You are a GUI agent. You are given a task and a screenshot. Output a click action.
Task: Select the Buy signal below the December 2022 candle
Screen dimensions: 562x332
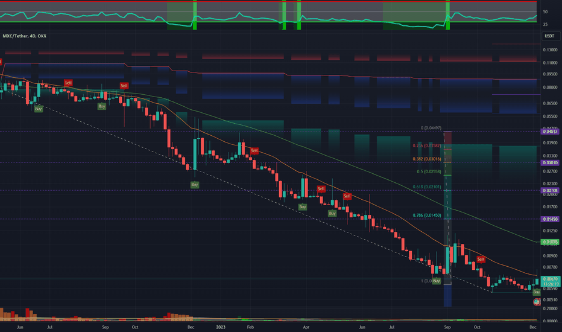pos(195,185)
